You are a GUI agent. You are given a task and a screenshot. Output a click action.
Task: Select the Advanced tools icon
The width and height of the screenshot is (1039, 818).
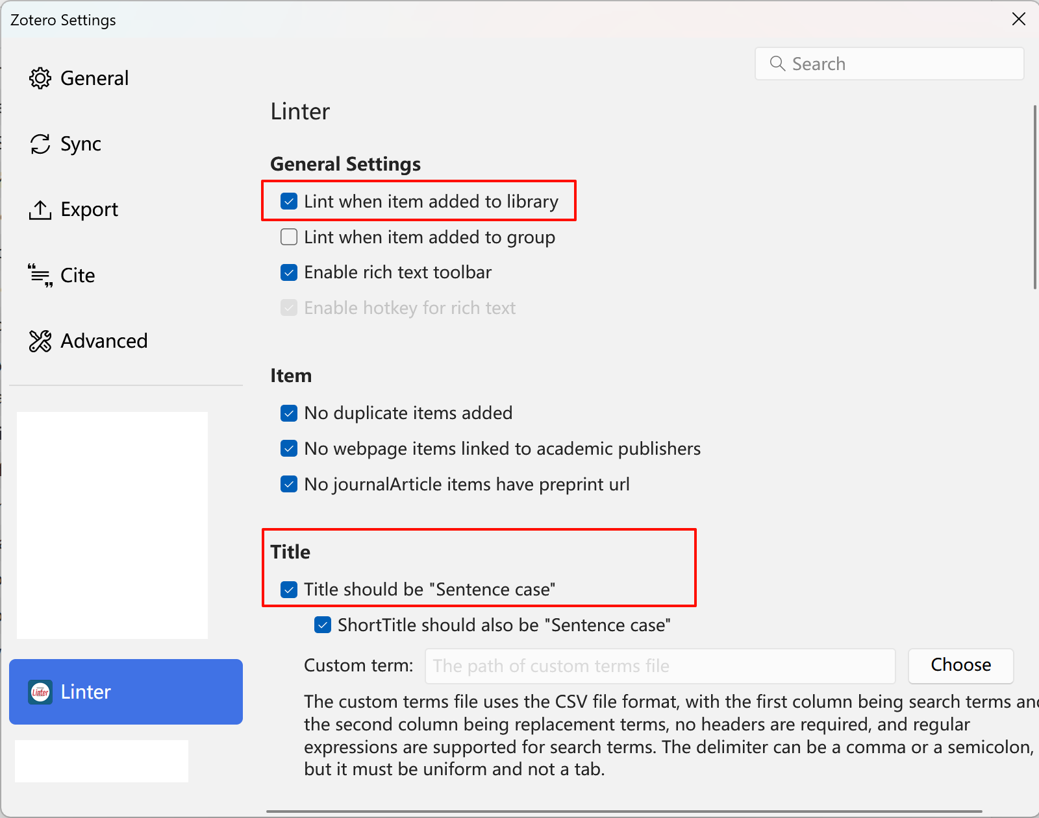click(x=40, y=341)
